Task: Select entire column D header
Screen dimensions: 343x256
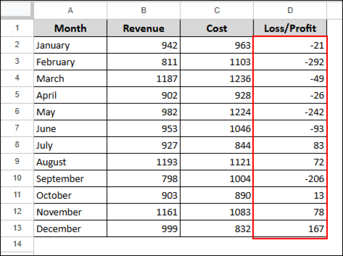Action: tap(289, 10)
